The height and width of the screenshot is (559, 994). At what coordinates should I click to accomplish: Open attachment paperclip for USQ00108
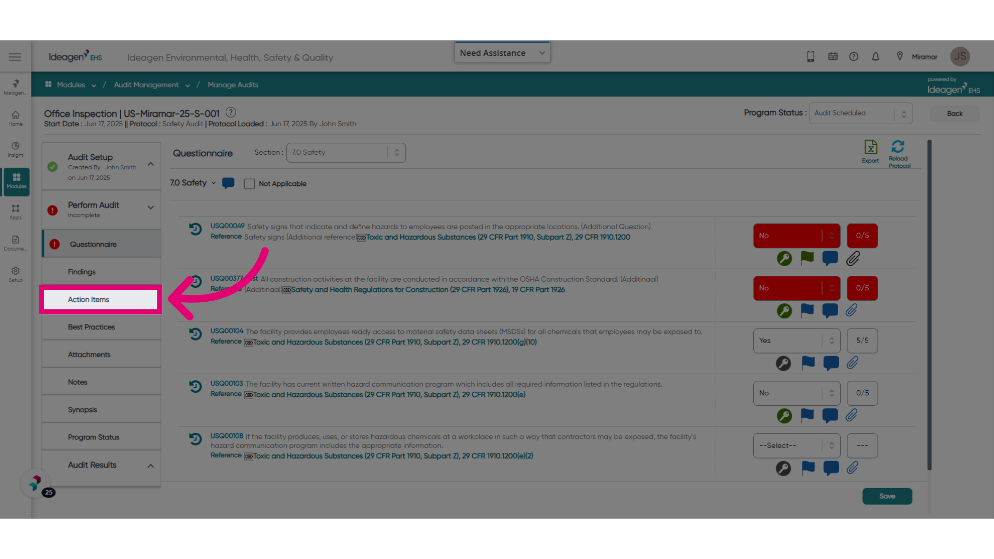853,468
